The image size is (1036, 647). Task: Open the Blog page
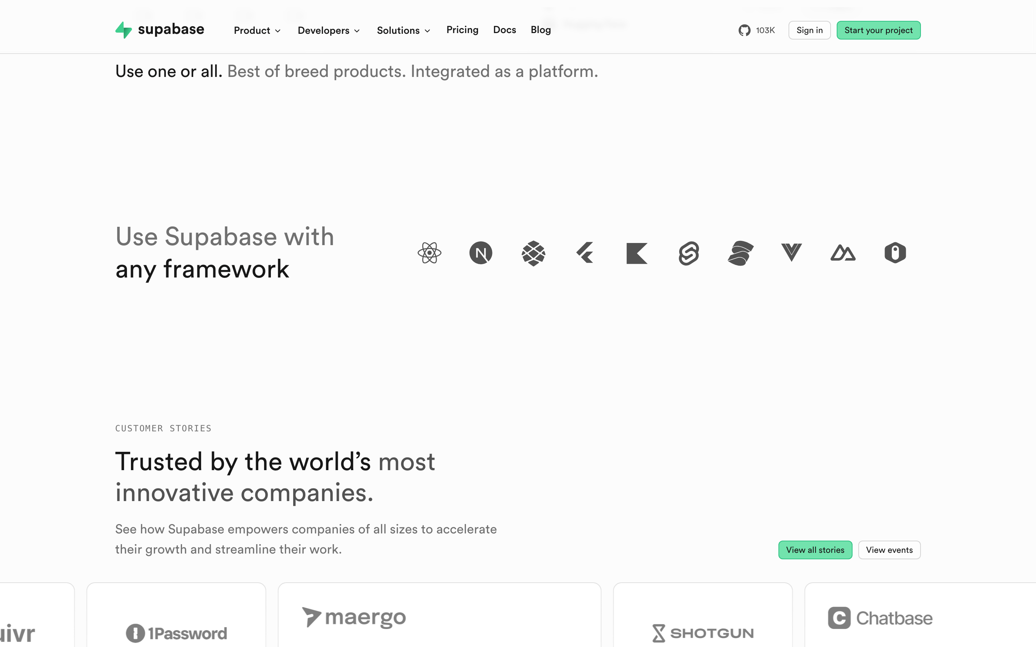coord(541,30)
